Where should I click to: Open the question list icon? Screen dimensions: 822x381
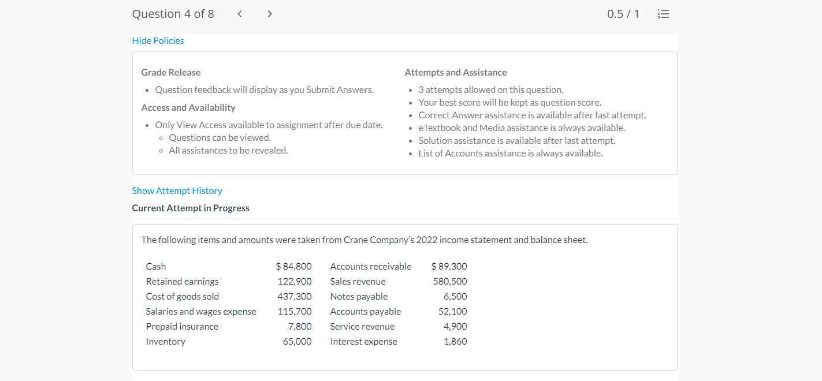point(664,14)
